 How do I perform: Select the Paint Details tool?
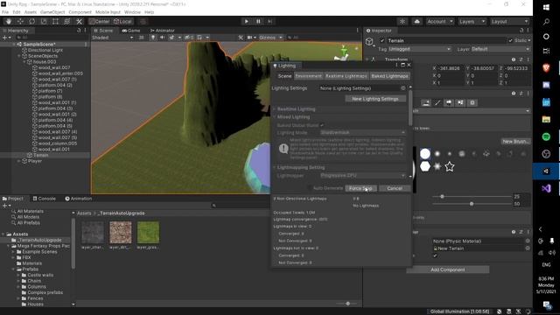pos(461,103)
